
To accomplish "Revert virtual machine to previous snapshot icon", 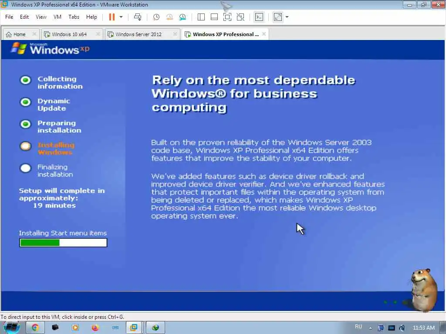I will [x=169, y=17].
